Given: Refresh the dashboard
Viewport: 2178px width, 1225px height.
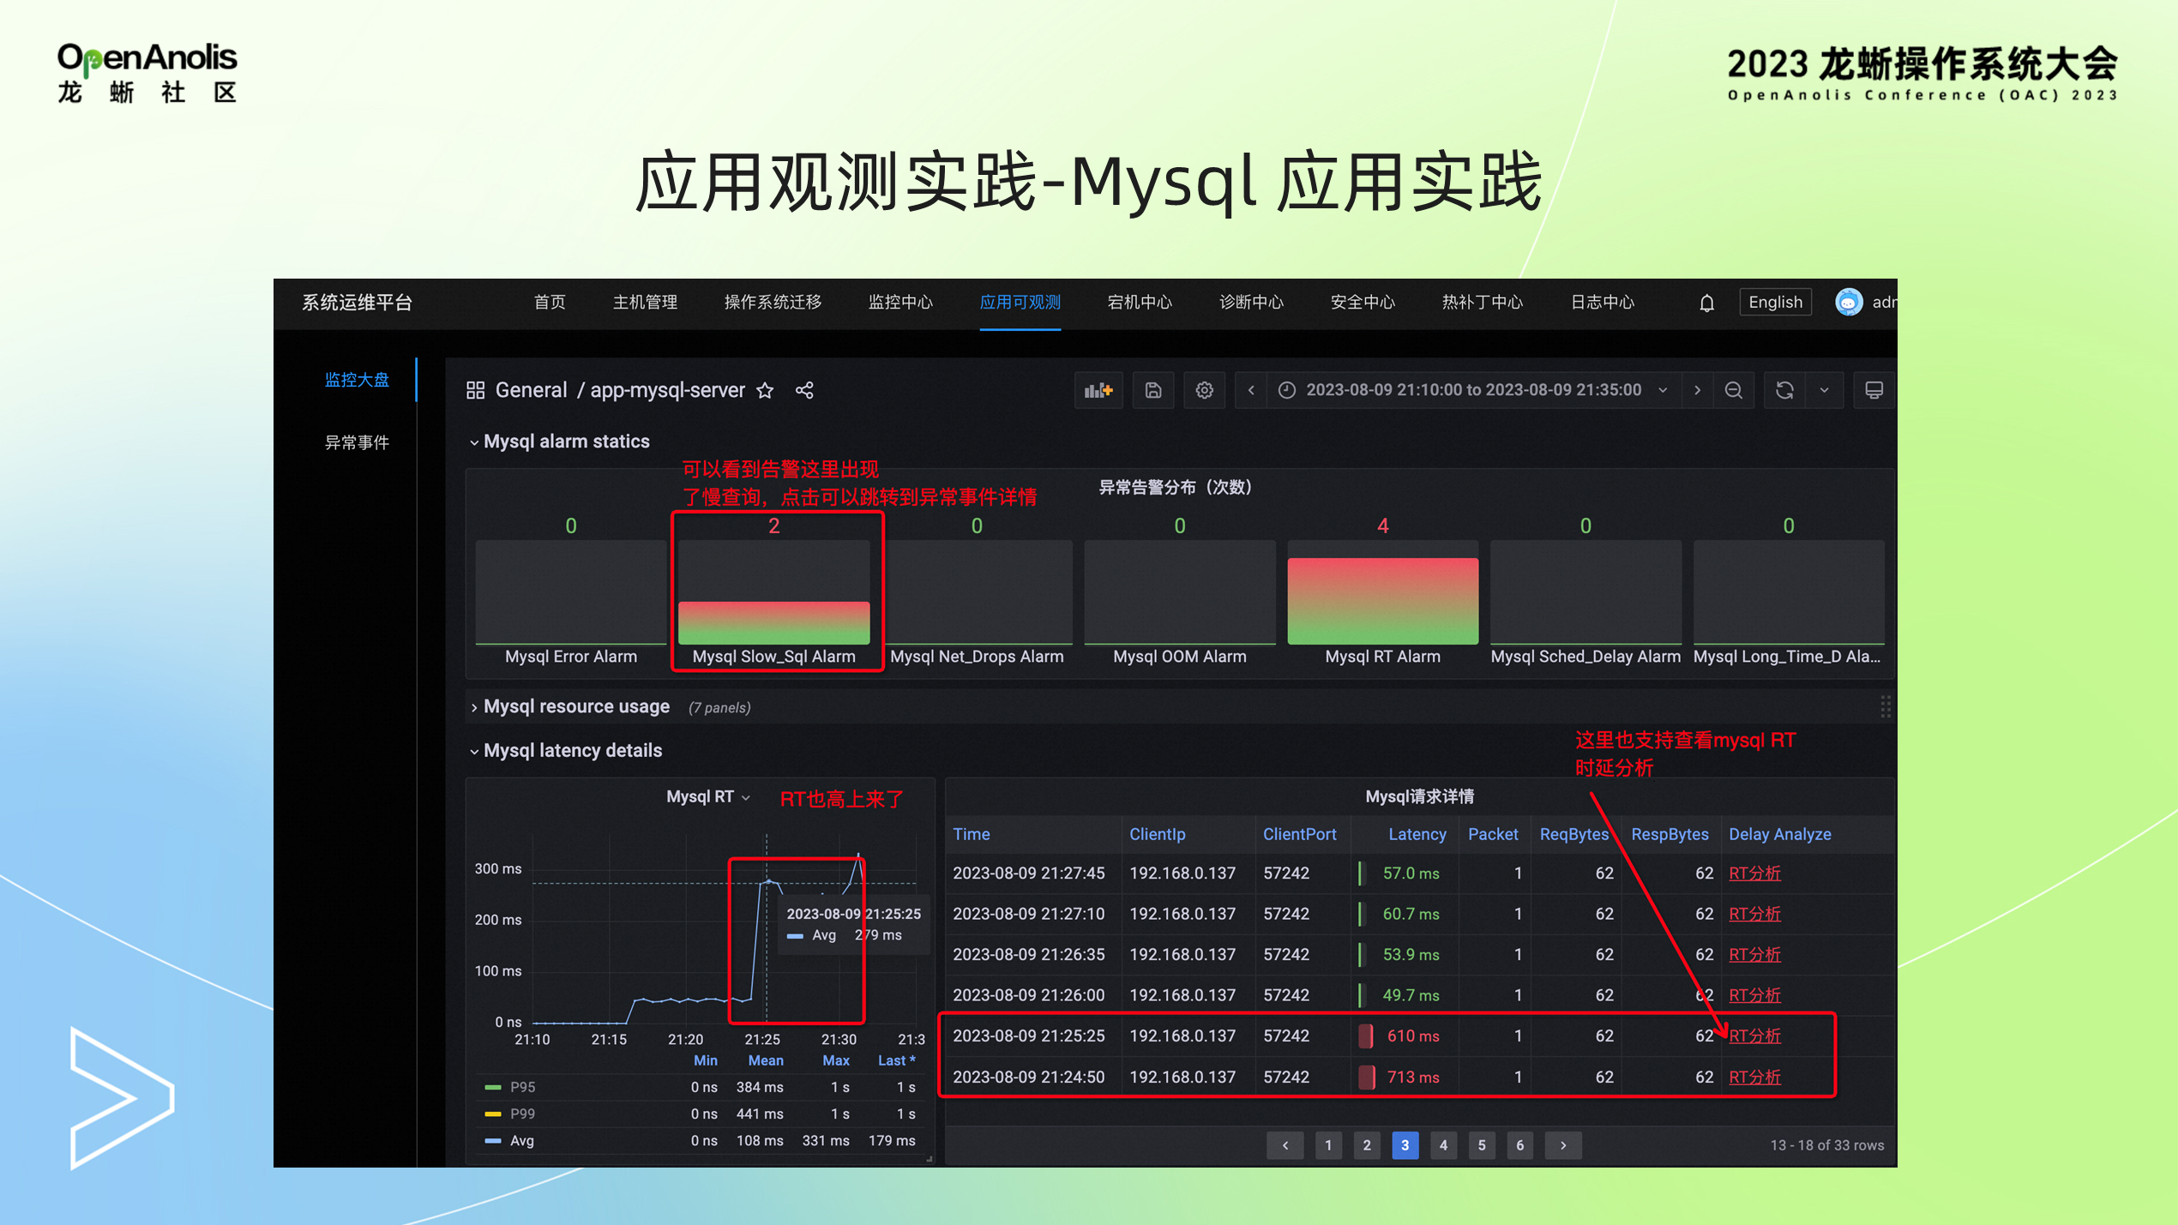Looking at the screenshot, I should (x=1784, y=391).
